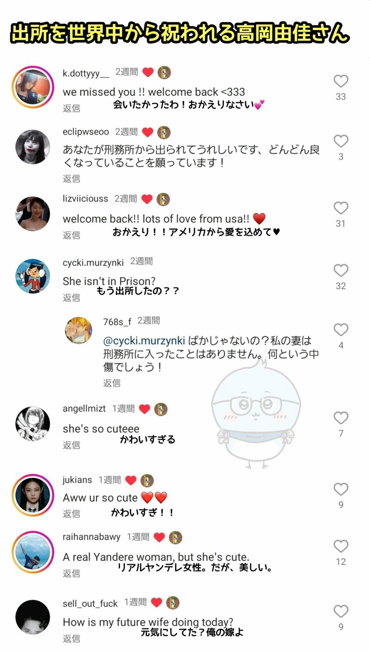The width and height of the screenshot is (370, 651).
Task: Like raihannabawy's Yandere comment
Action: [341, 546]
